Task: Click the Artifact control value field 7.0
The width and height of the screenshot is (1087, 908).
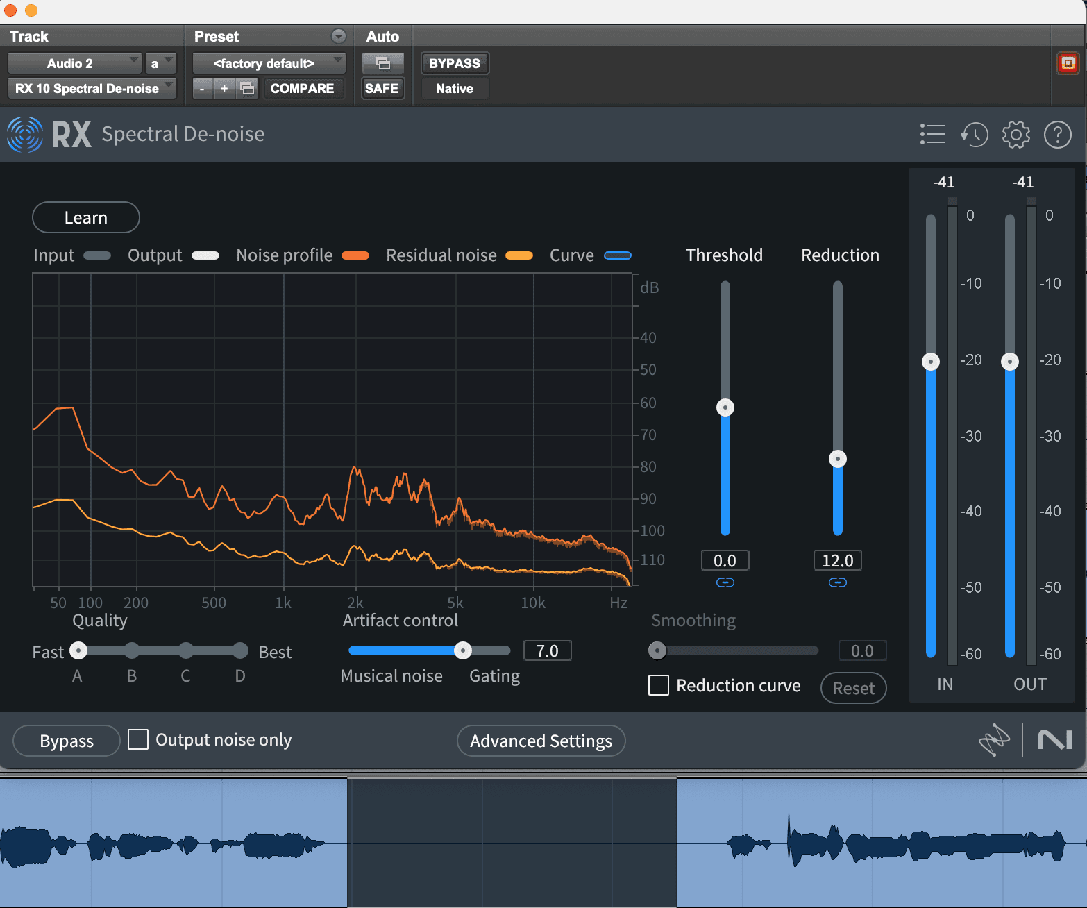Action: point(548,650)
